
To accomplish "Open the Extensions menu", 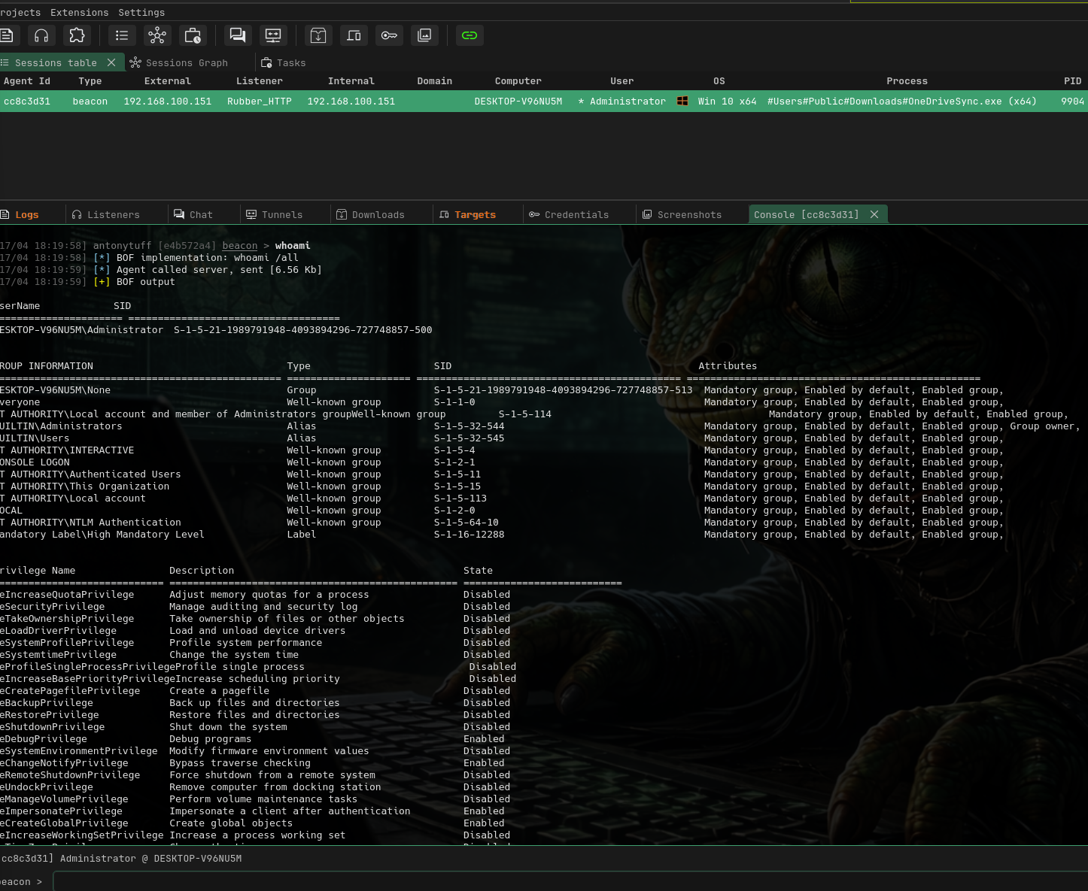I will tap(79, 12).
